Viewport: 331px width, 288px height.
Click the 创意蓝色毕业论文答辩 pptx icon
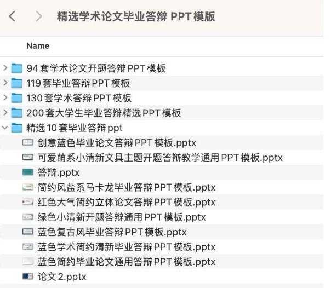[27, 143]
